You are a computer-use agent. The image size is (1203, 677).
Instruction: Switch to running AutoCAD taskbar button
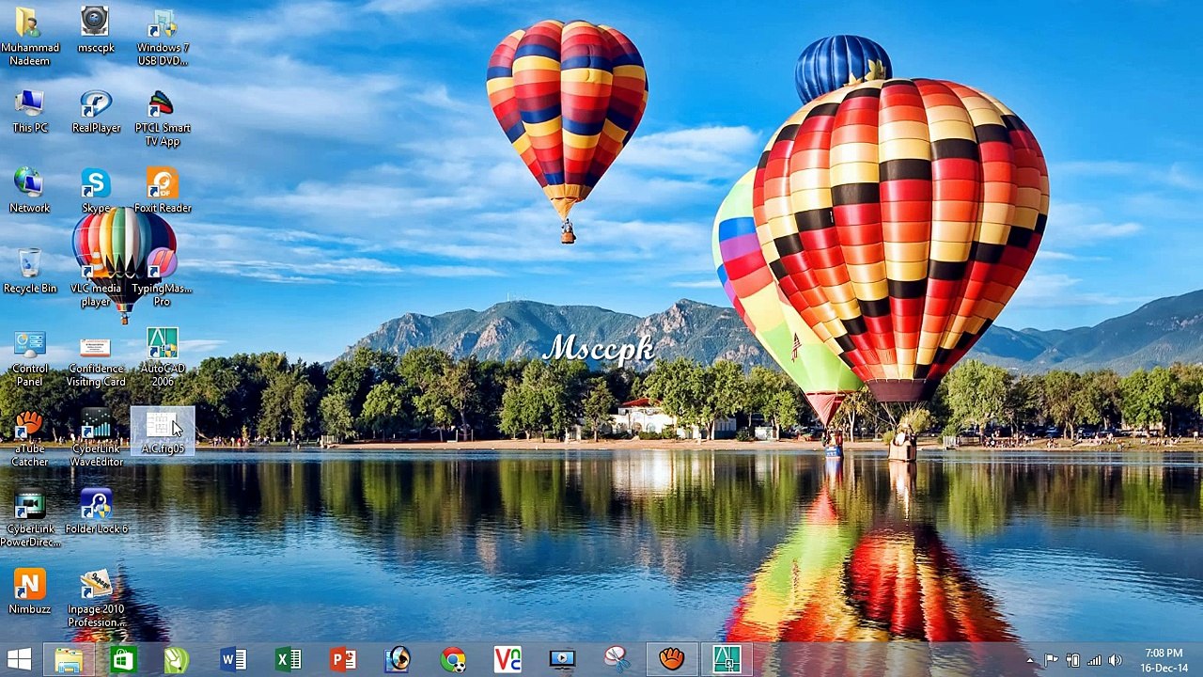click(726, 659)
